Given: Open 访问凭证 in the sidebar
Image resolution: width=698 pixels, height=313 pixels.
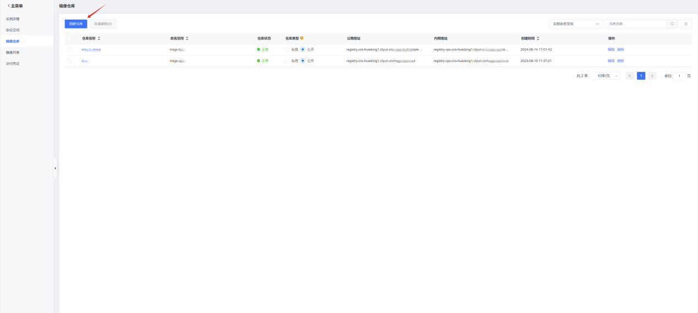Looking at the screenshot, I should click(x=13, y=64).
